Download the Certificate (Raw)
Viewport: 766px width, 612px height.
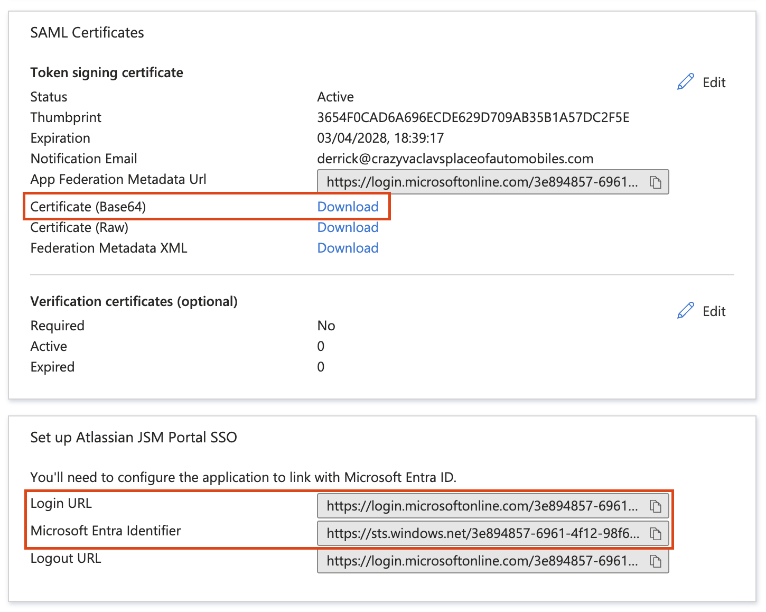(348, 227)
